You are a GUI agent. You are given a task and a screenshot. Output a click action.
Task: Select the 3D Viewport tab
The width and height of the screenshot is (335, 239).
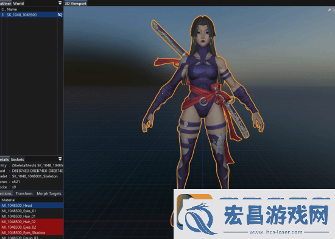(76, 3)
